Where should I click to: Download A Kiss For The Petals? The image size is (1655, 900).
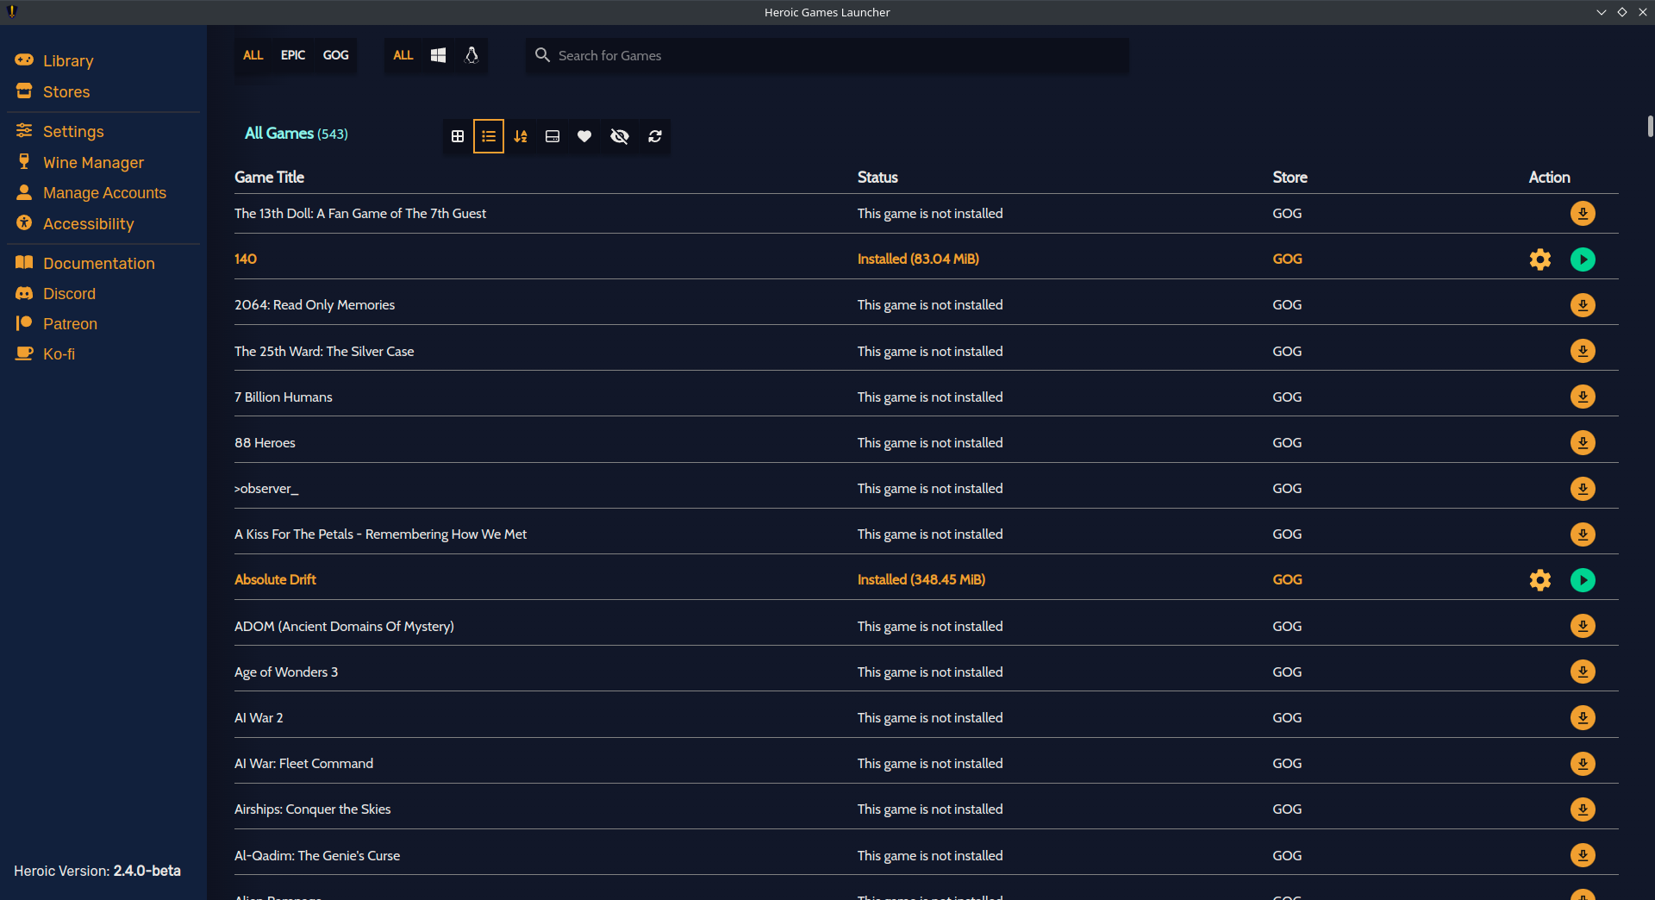tap(1583, 534)
